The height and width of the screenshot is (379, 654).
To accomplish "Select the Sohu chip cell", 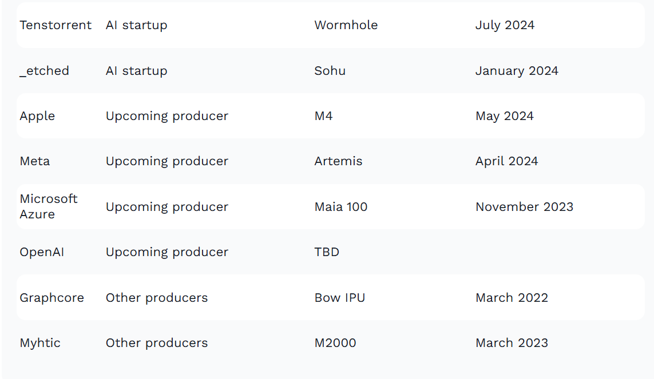I will (330, 71).
